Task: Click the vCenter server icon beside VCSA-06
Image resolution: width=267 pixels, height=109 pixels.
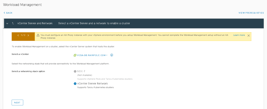Action: [x=75, y=55]
